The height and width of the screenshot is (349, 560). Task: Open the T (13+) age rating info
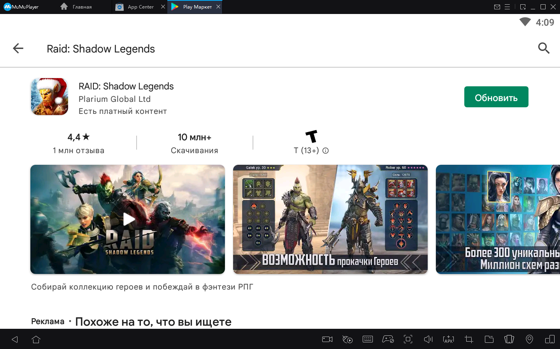[326, 151]
